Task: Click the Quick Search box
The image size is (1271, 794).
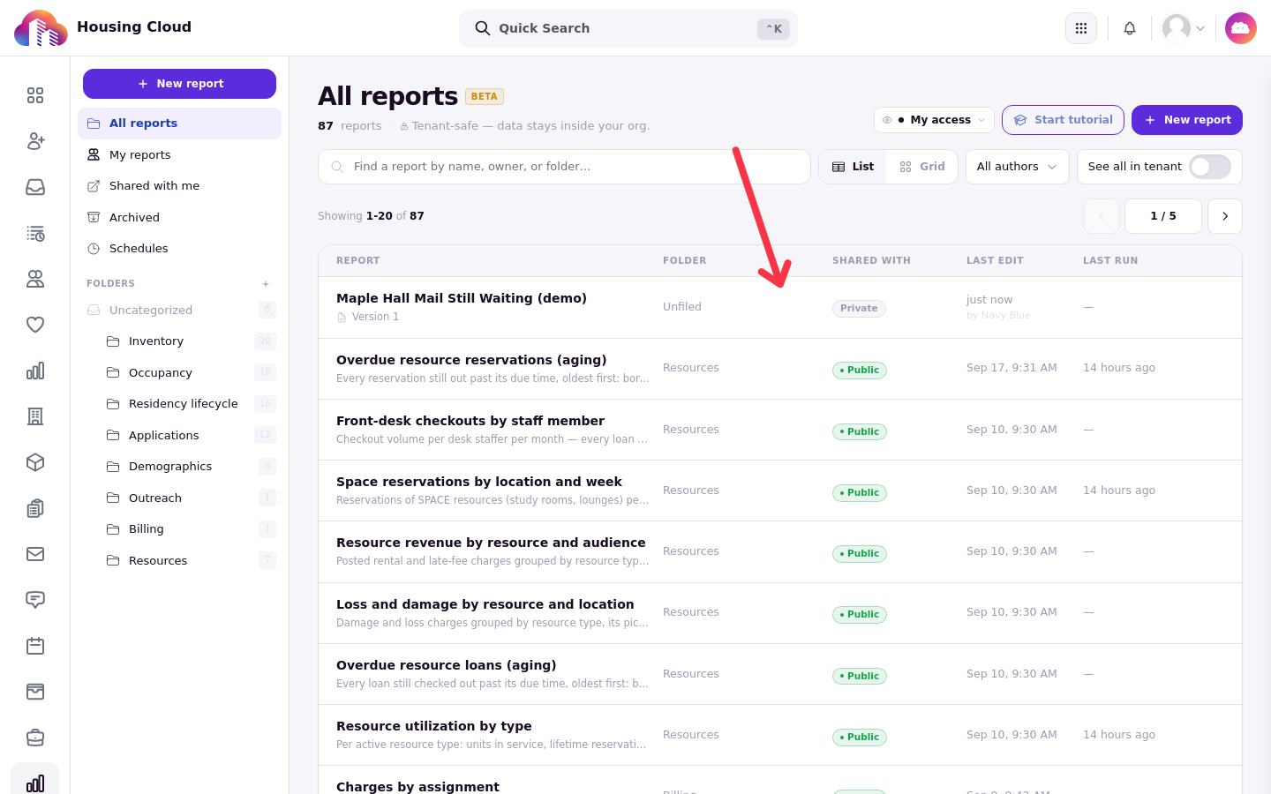Action: 628,28
